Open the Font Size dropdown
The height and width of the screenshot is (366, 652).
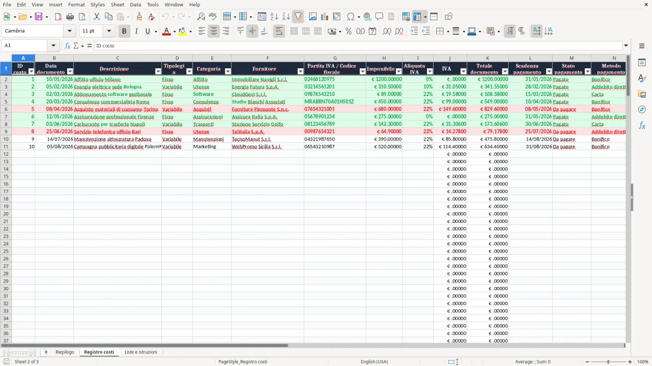tap(109, 31)
